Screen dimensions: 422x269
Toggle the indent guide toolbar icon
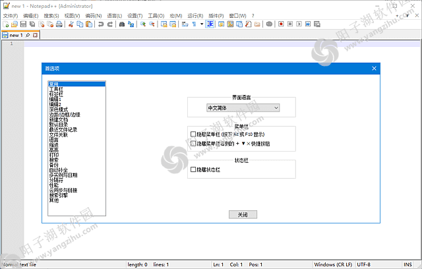(210, 24)
